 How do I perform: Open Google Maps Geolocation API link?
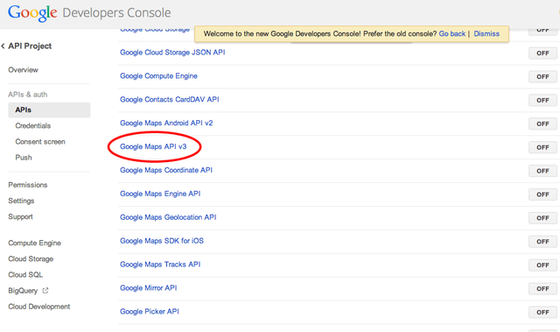[x=168, y=217]
